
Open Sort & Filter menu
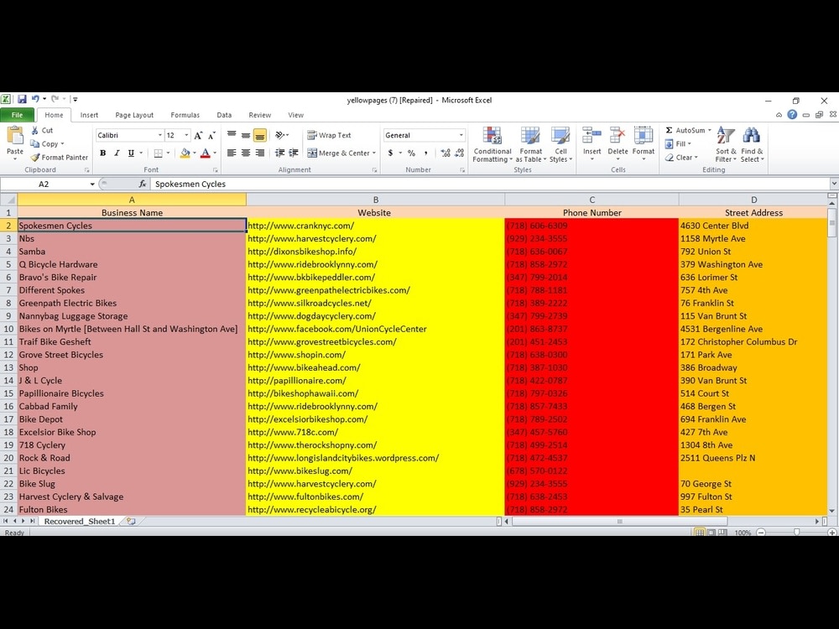coord(726,145)
